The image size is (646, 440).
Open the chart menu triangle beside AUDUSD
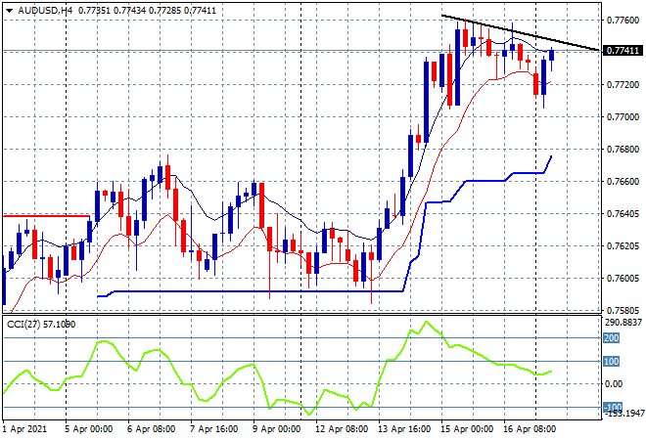[9, 11]
